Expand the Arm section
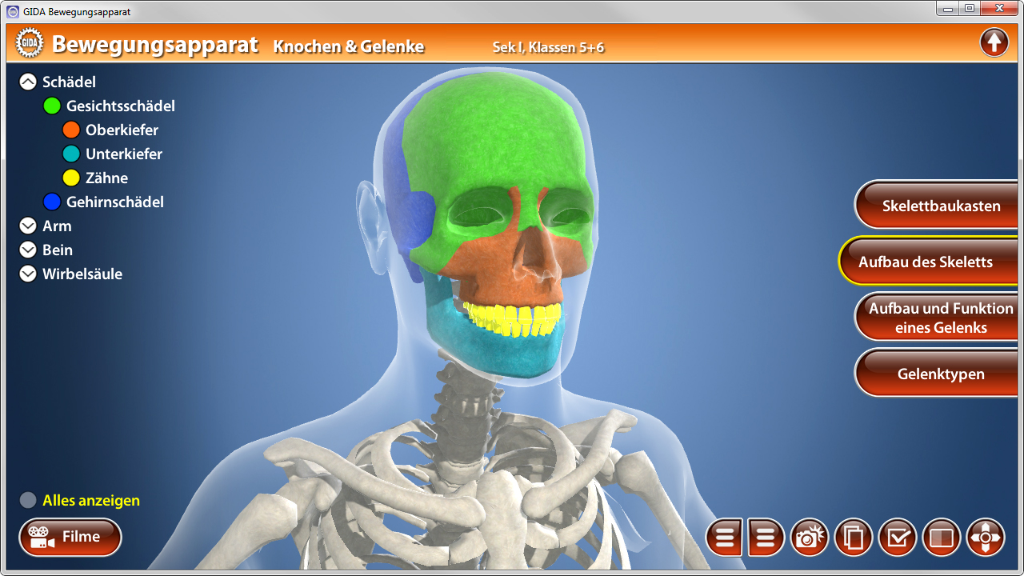Screen dimensions: 1024x576 pyautogui.click(x=28, y=226)
